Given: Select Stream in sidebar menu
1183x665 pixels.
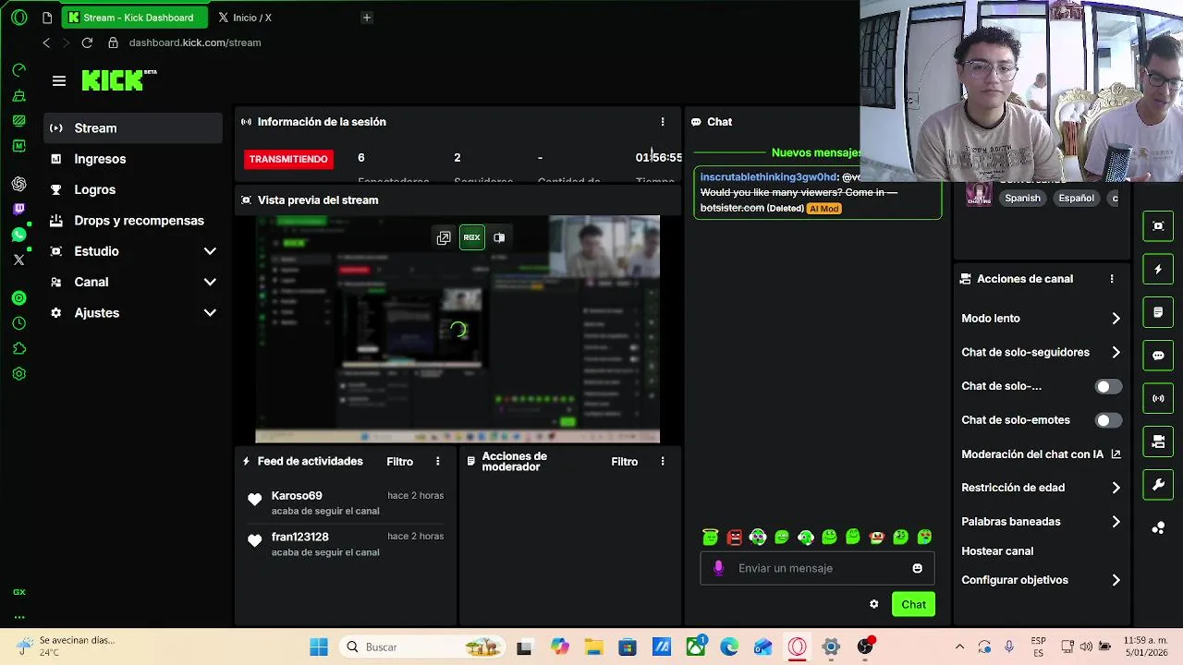Looking at the screenshot, I should coord(133,128).
